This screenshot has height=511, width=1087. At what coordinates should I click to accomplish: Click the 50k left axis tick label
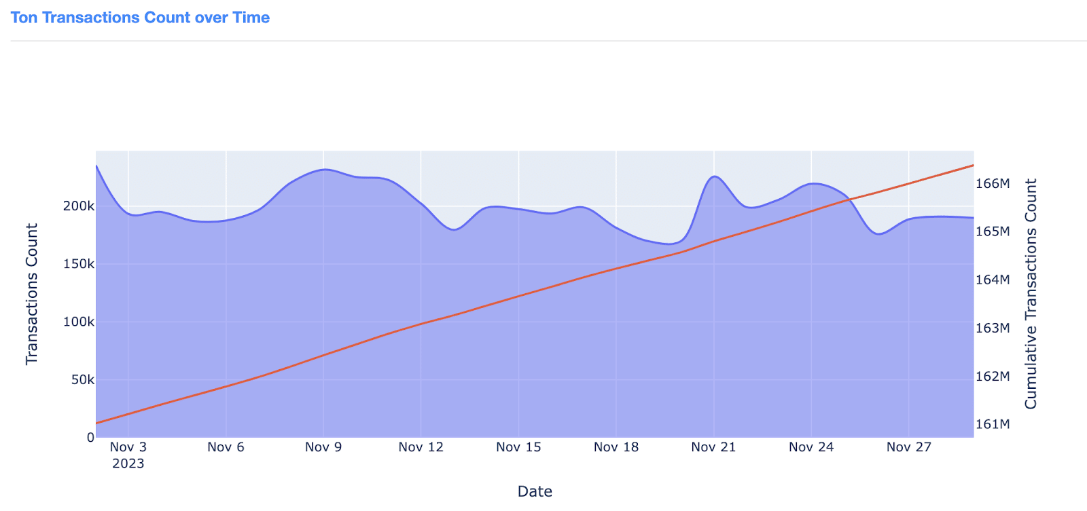pos(82,380)
